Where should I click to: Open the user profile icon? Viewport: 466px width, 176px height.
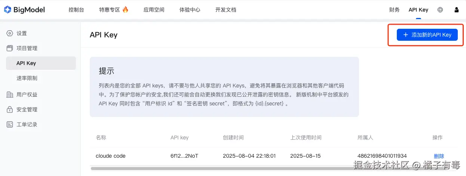coord(456,10)
